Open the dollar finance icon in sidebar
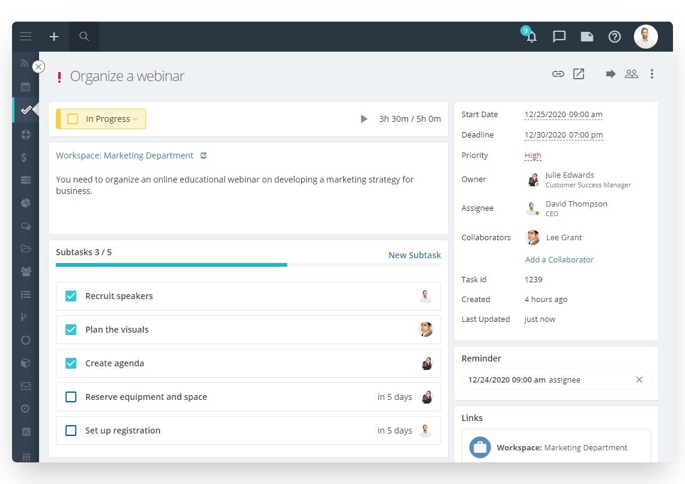Screen dimensions: 685x484 coord(24,157)
